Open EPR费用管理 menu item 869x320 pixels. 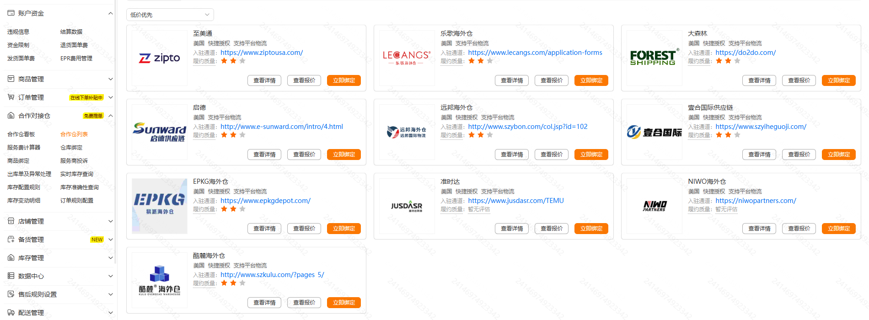tap(76, 58)
